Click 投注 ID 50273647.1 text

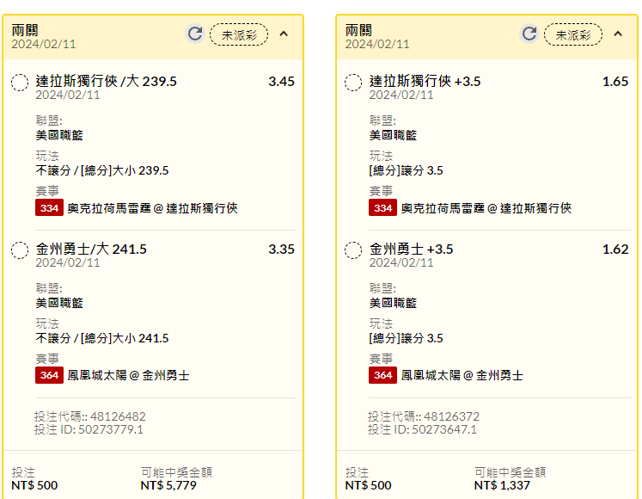pos(422,429)
